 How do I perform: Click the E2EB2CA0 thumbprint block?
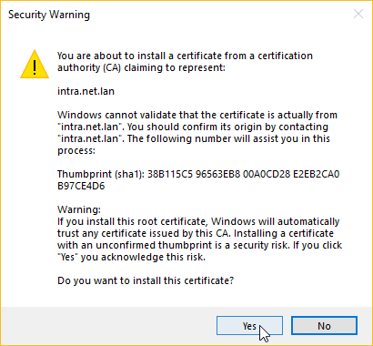[x=317, y=174]
